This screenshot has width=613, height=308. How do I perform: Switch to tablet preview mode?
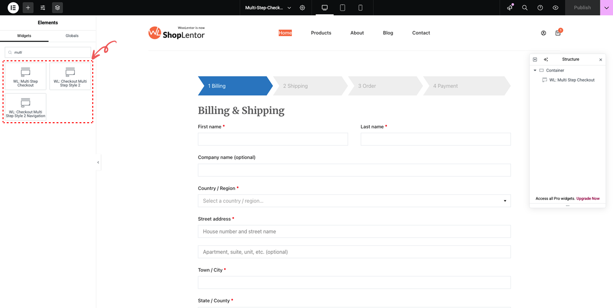point(342,7)
